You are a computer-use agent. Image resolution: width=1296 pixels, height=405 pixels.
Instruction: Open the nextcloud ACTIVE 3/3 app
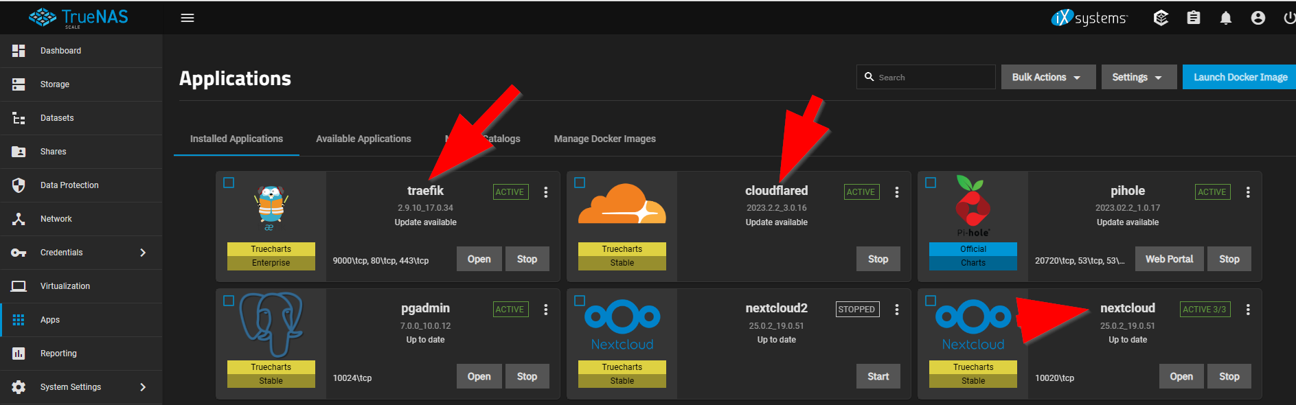tap(1181, 376)
